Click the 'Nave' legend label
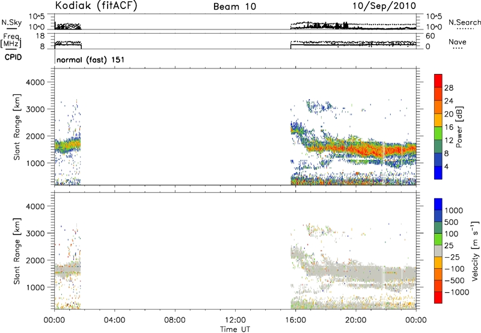This screenshot has width=481, height=333. click(x=458, y=41)
